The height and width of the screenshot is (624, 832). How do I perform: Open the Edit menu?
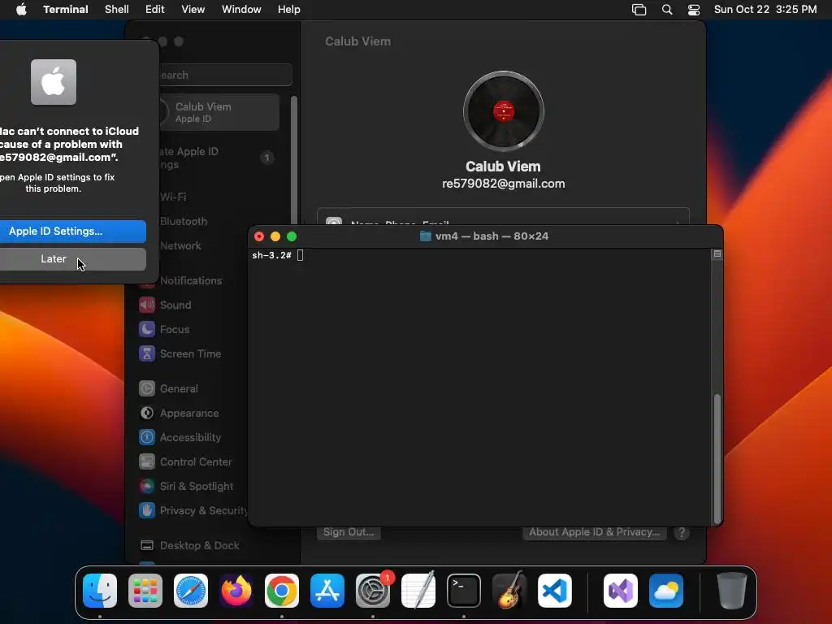point(155,10)
